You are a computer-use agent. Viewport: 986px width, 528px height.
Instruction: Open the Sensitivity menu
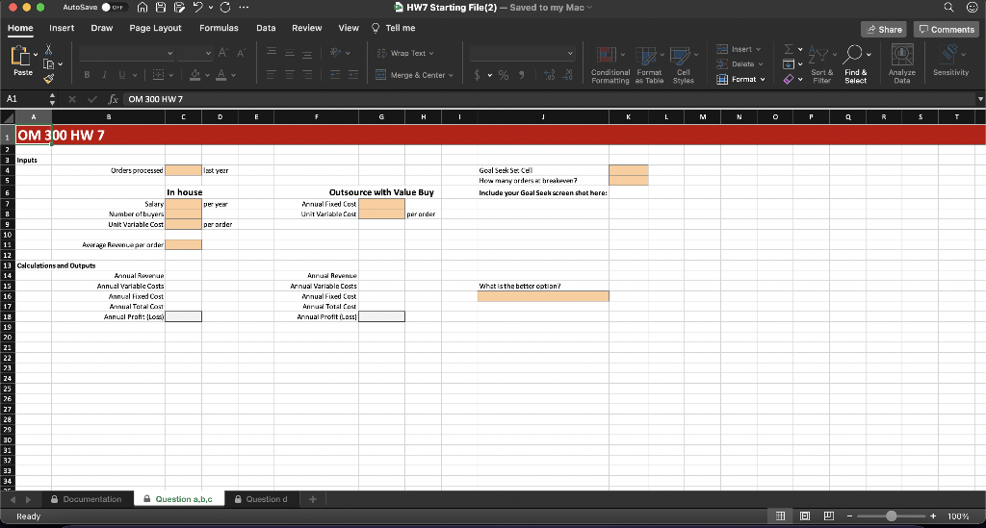point(950,61)
